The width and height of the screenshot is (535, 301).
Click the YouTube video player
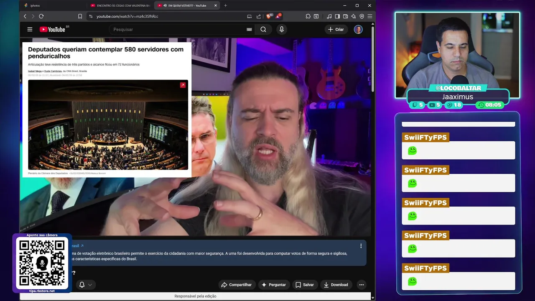pos(196,137)
